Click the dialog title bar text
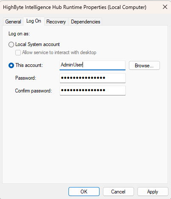The image size is (171, 199). point(74,7)
